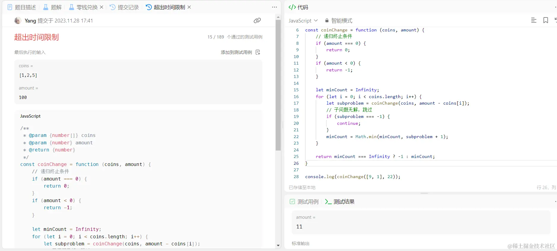Toggle 智能模式 lock mode
557x251 pixels.
coord(339,20)
